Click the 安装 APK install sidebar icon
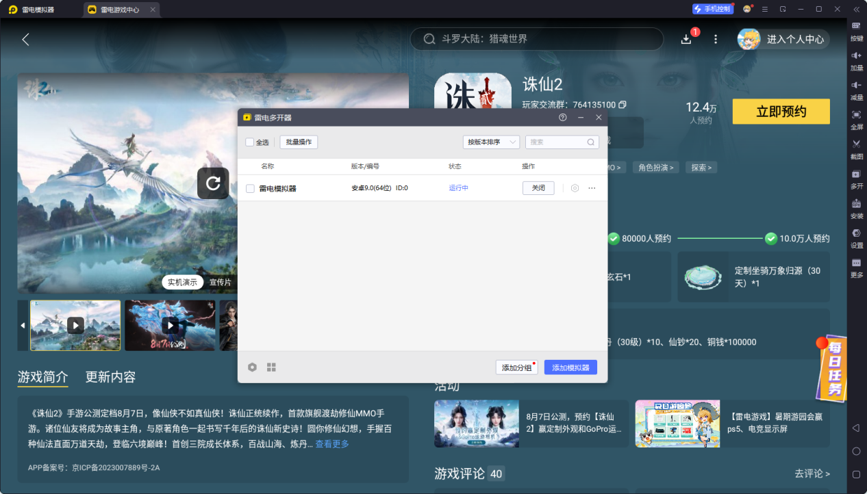The width and height of the screenshot is (867, 494). pyautogui.click(x=856, y=208)
